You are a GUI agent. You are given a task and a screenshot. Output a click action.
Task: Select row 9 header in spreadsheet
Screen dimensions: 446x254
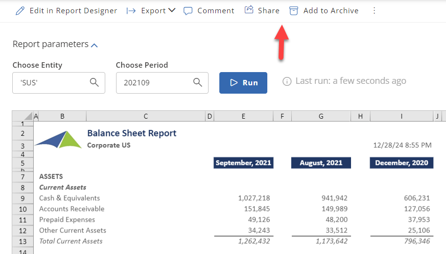[23, 198]
